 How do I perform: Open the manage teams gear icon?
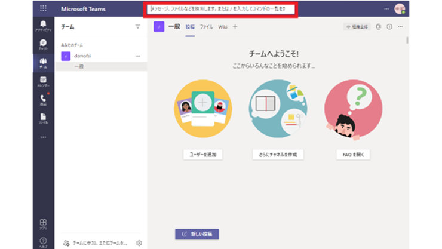click(x=139, y=243)
